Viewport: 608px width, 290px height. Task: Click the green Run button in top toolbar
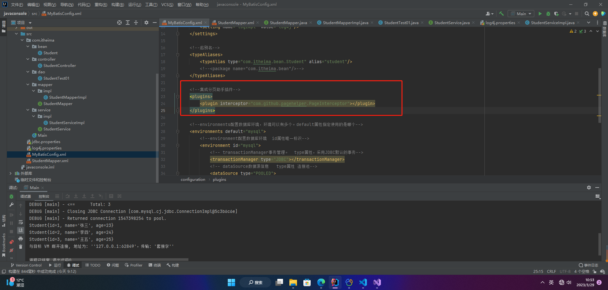tap(540, 14)
